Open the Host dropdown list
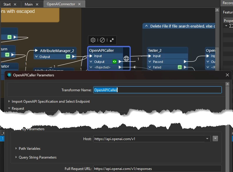 click(207, 139)
